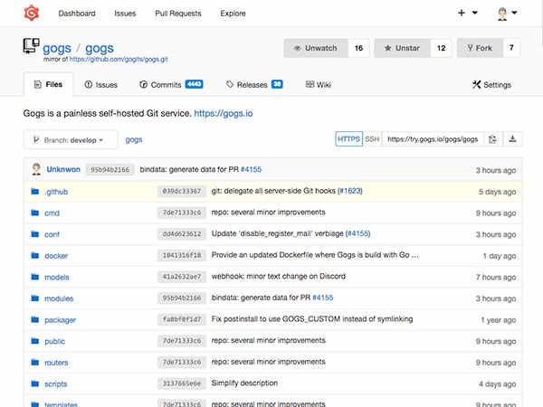
Task: Click the clone URL input field
Action: point(433,139)
